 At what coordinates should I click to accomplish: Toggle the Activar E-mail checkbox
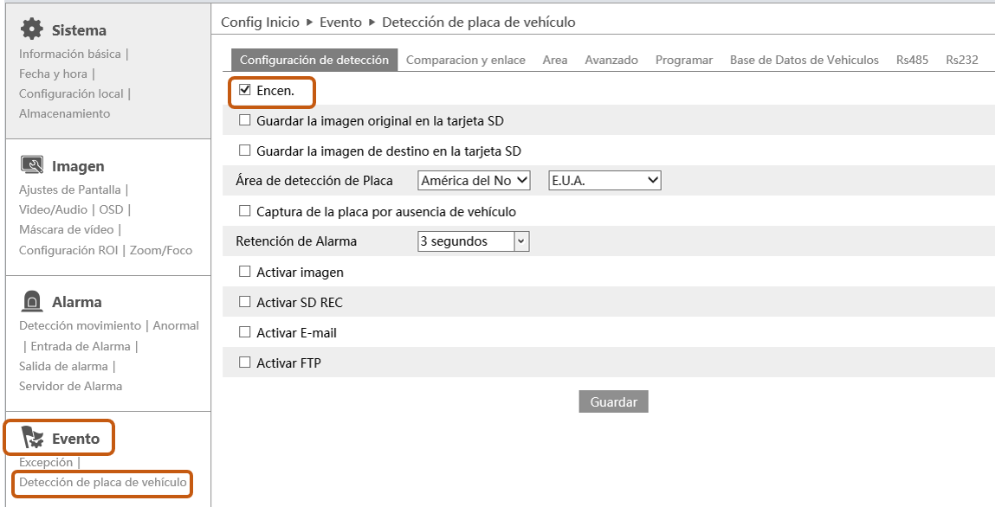[x=245, y=332]
